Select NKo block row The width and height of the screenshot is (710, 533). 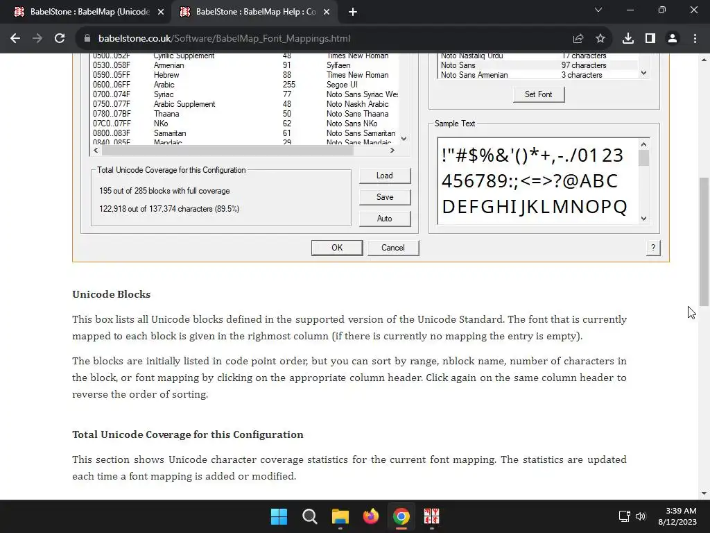(245, 124)
